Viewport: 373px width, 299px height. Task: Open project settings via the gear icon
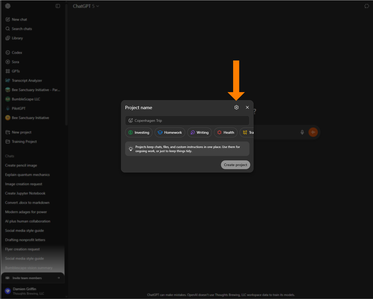(x=236, y=107)
